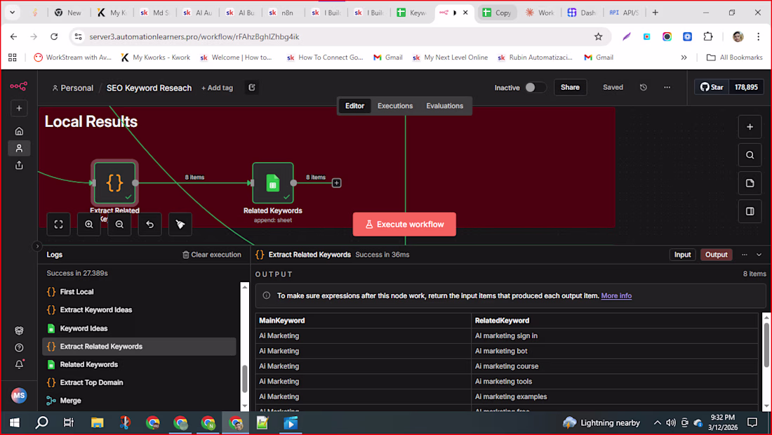Image resolution: width=772 pixels, height=435 pixels.
Task: Open the All Bookmarks folder
Action: coord(735,58)
